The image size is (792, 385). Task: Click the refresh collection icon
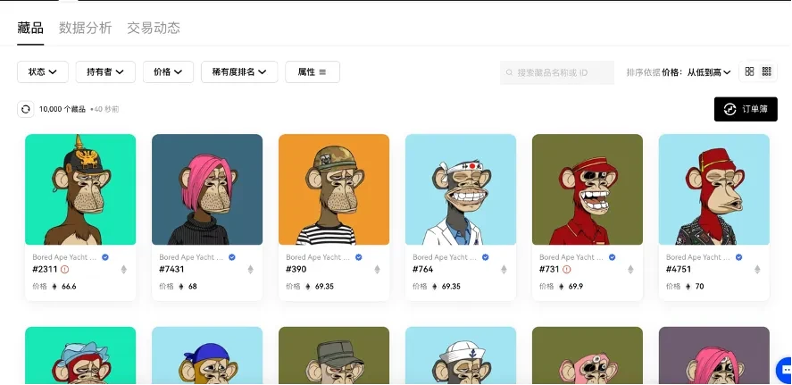[x=26, y=109]
